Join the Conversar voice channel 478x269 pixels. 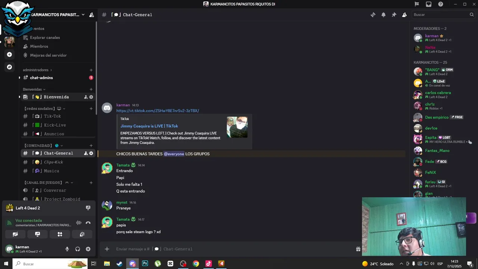click(x=58, y=191)
